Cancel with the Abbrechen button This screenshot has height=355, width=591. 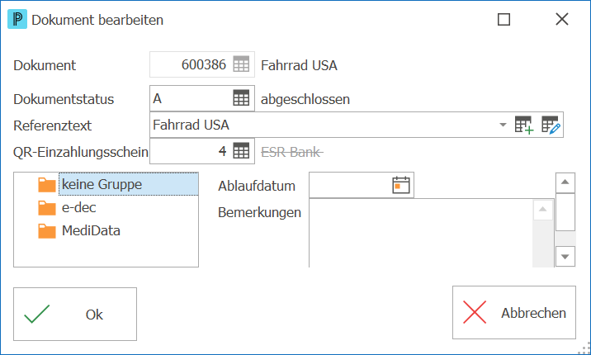[514, 312]
